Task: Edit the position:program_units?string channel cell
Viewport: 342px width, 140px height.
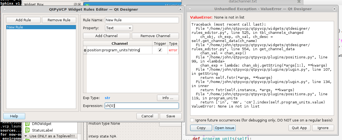Action: [119, 50]
